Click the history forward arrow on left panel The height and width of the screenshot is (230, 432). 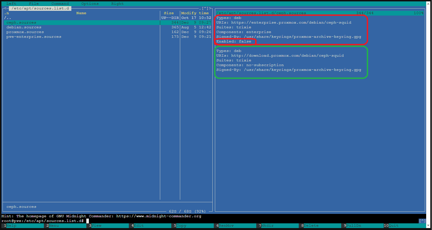[x=211, y=8]
